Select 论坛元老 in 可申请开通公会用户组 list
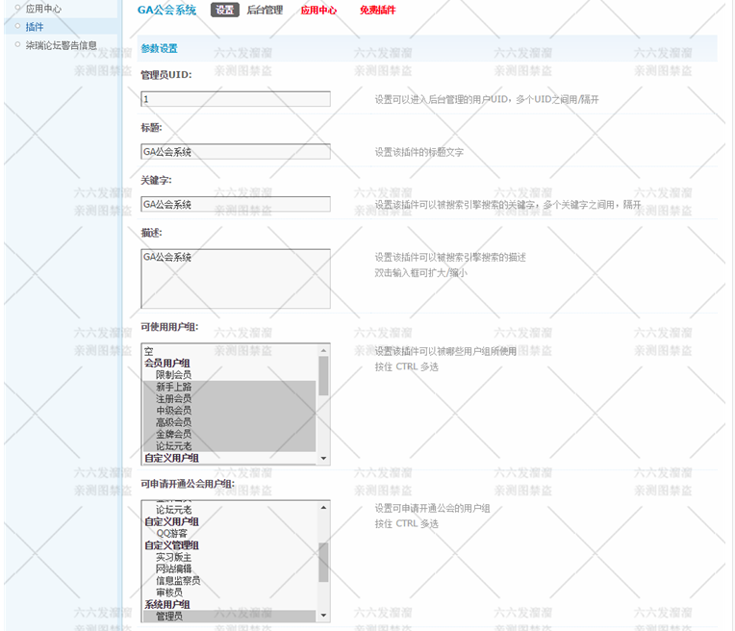Viewport: 735px width, 631px height. [230, 510]
